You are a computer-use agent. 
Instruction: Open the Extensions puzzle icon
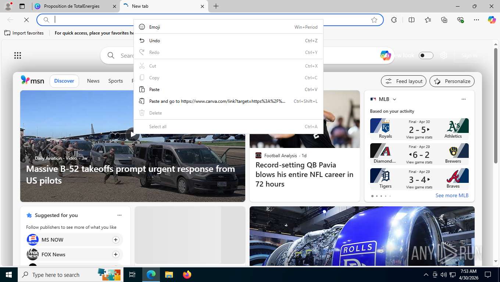[x=394, y=20]
